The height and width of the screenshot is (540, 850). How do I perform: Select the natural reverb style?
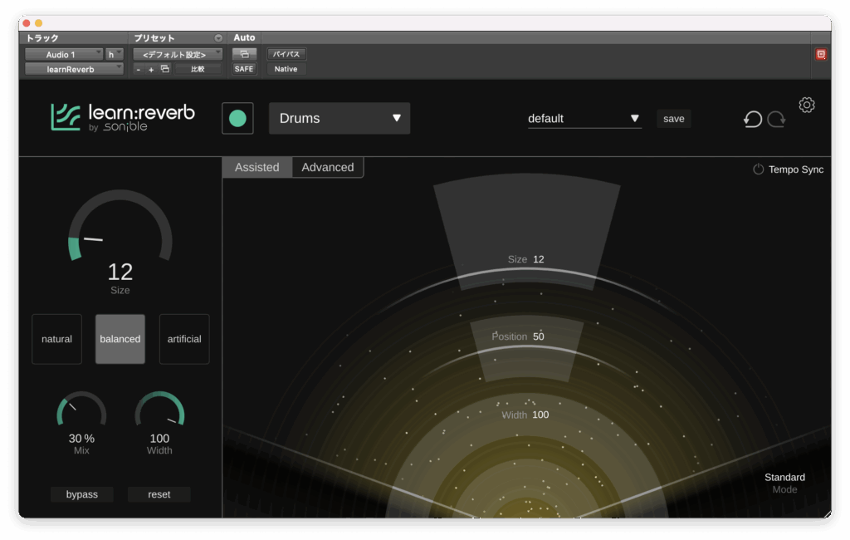point(57,339)
